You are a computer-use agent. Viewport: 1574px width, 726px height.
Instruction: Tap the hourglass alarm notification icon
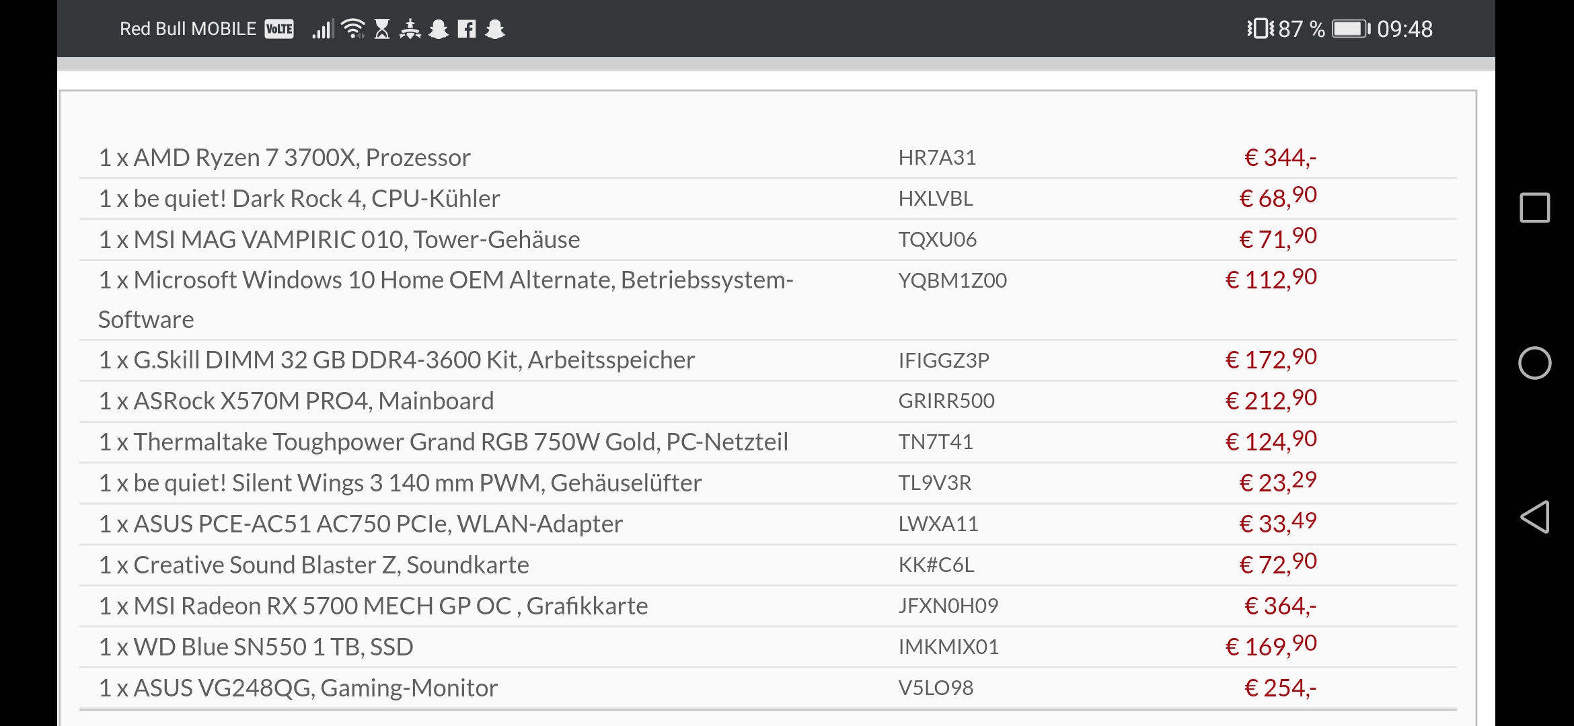tap(381, 28)
